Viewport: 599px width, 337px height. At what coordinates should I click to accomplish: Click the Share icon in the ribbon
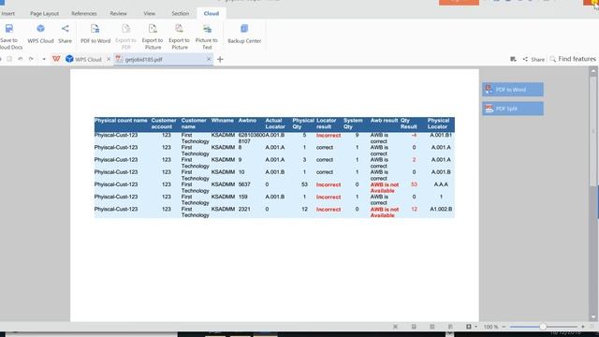(65, 29)
